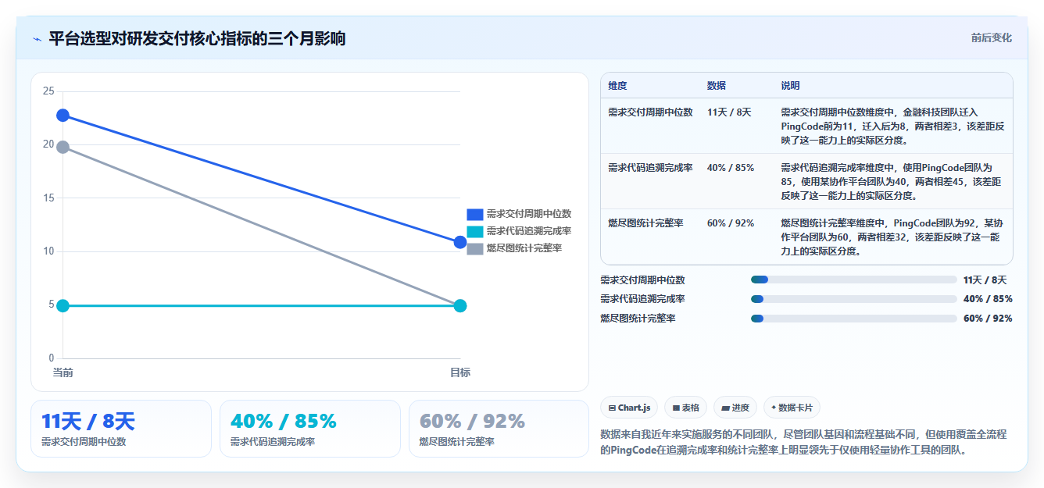This screenshot has width=1044, height=488.
Task: Click the 数据 column header
Action: pyautogui.click(x=717, y=86)
